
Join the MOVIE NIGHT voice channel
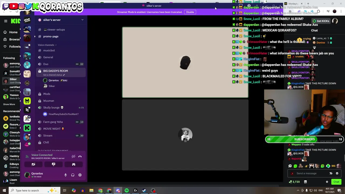(61, 129)
